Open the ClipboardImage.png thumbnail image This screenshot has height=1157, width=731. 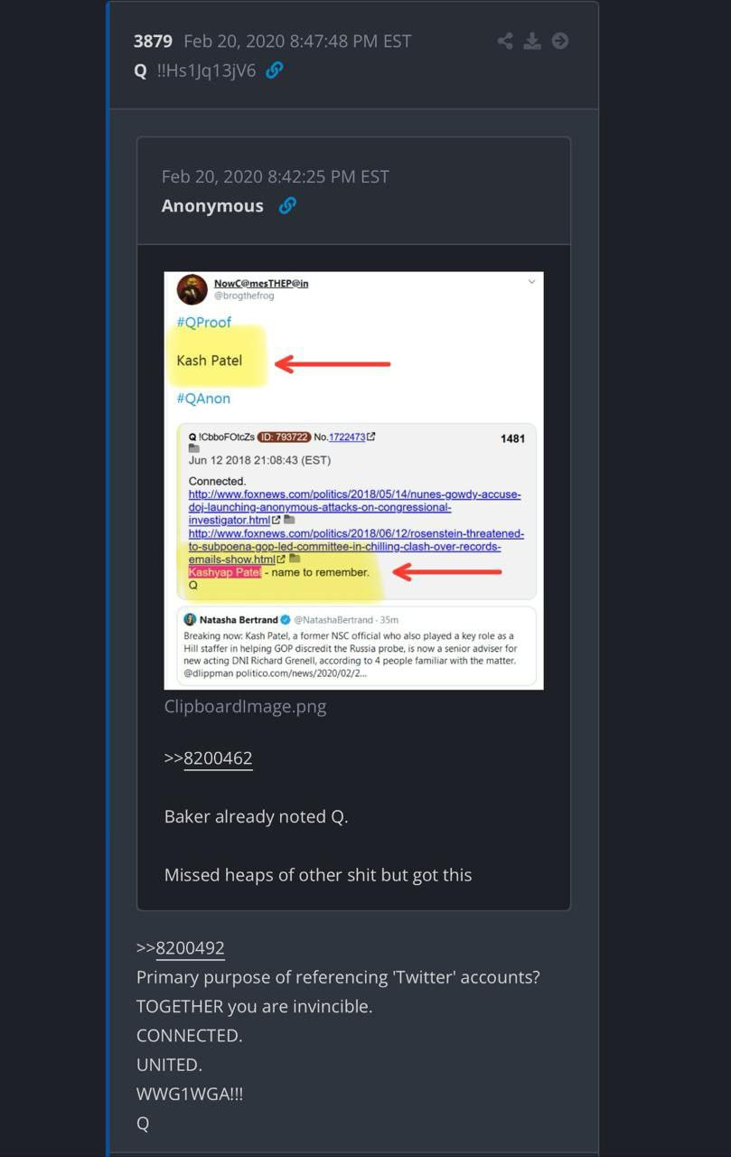tap(354, 481)
